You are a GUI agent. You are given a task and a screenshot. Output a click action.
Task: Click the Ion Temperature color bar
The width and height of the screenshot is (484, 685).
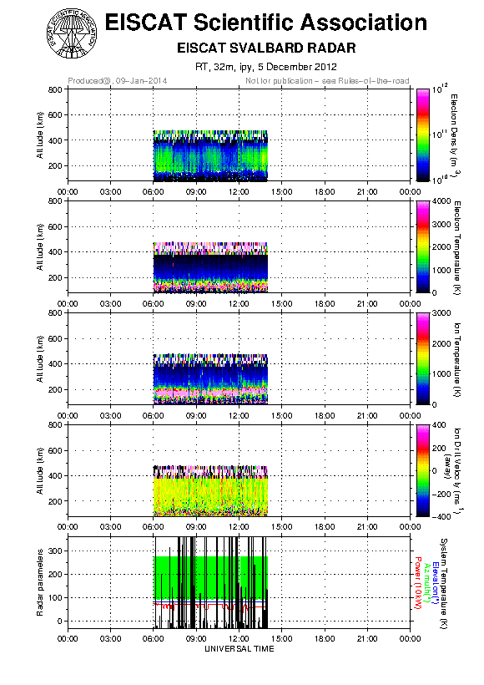423,358
